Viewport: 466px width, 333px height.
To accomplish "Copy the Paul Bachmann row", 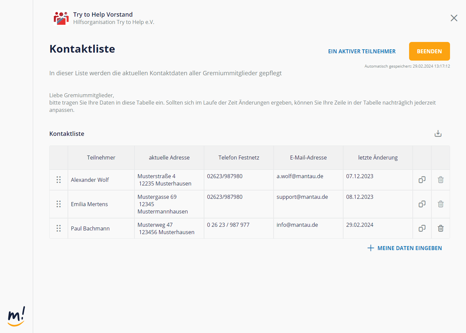I will pyautogui.click(x=422, y=228).
